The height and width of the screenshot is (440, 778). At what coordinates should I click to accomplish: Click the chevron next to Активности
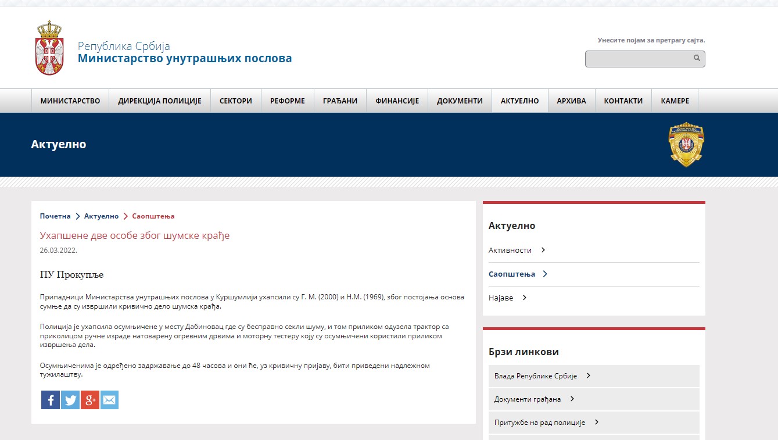543,250
